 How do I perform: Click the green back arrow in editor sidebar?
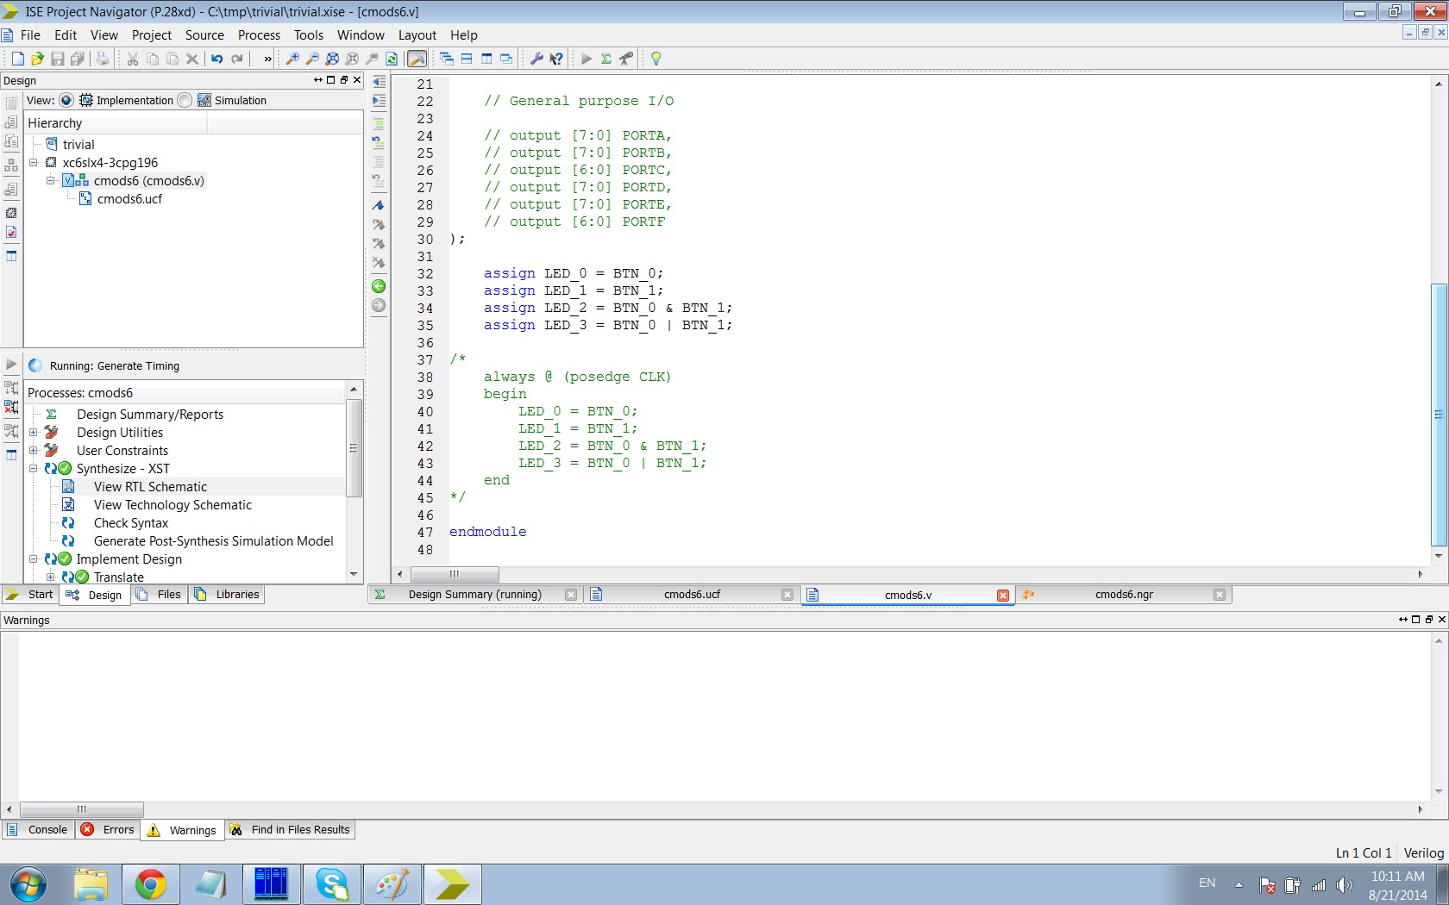click(x=379, y=286)
